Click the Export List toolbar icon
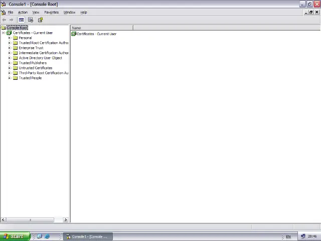Screen dimensions: 321x241 click(31, 20)
